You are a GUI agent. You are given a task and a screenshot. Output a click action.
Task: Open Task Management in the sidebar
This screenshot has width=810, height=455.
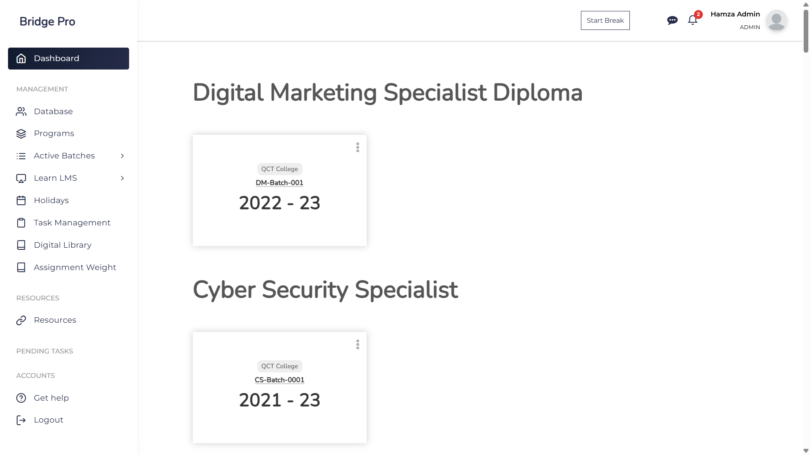(x=72, y=223)
